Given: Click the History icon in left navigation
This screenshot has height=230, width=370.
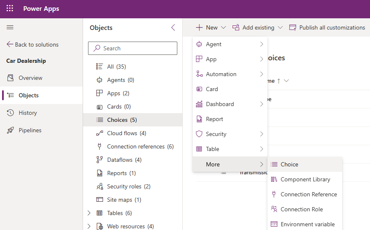Looking at the screenshot, I should [10, 113].
